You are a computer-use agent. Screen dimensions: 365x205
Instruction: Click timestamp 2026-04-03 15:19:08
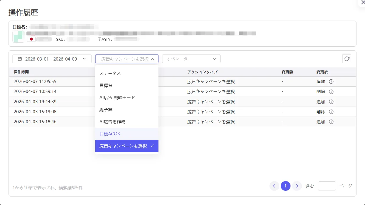(x=35, y=112)
